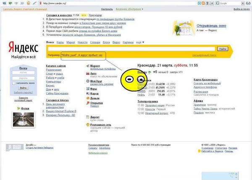Click the green umbrella weather icon
The height and width of the screenshot is (180, 252).
point(150,72)
